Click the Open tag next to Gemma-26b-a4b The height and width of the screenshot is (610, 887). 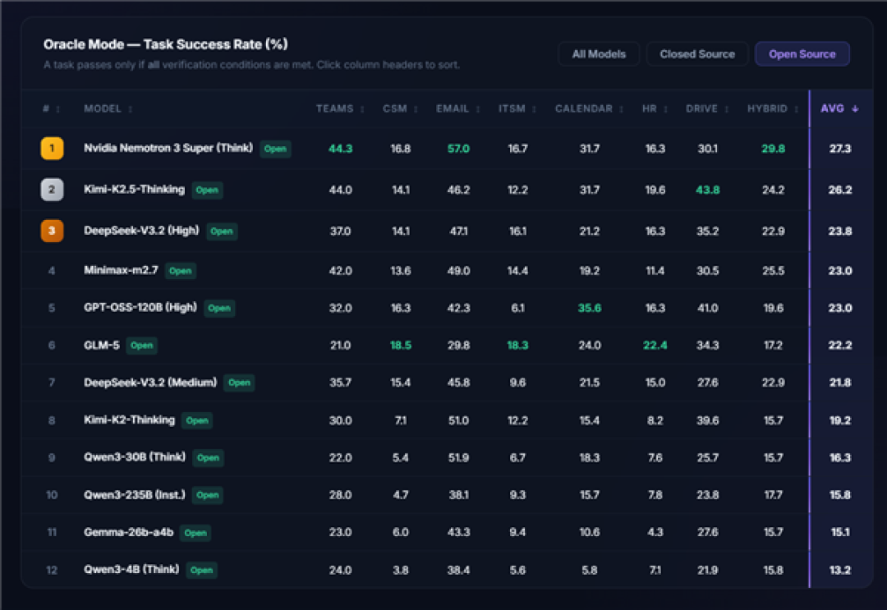pos(195,533)
